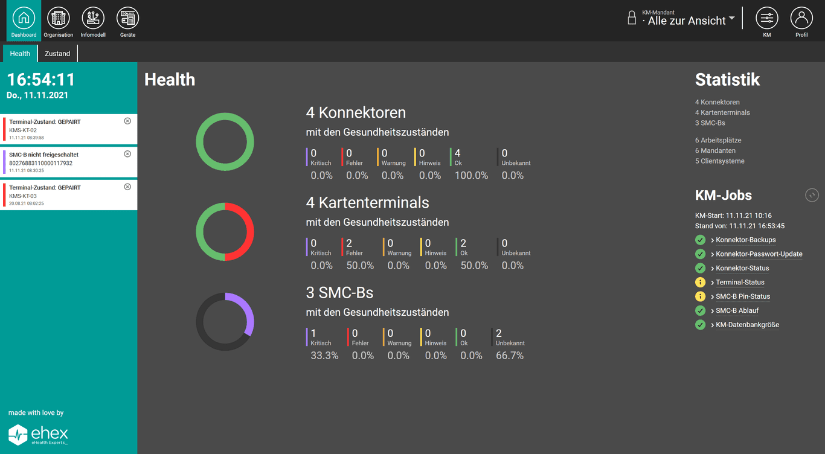This screenshot has width=825, height=454.
Task: Open the Health tab
Action: [x=20, y=53]
